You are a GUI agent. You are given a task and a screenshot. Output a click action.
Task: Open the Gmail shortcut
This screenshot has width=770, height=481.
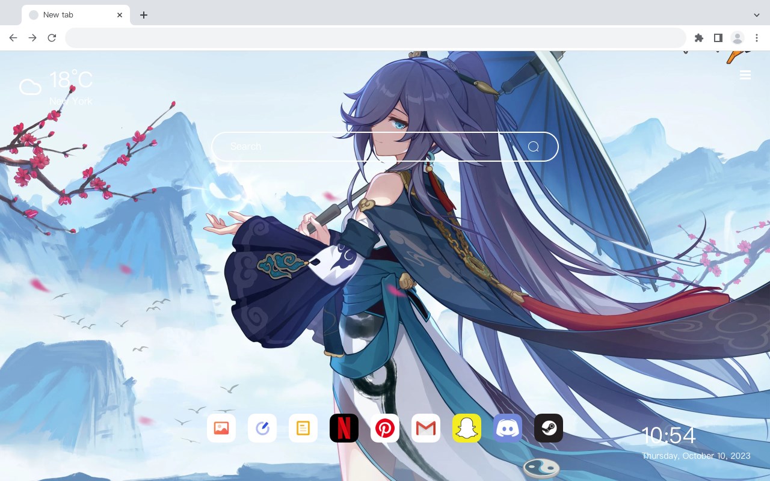click(x=426, y=428)
